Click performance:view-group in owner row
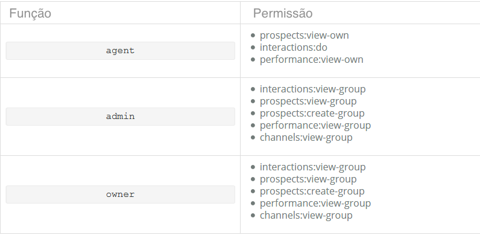 (315, 203)
